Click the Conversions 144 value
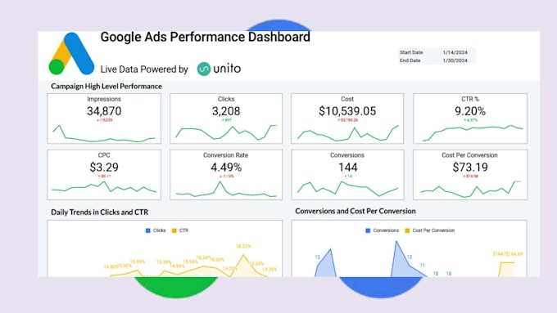The height and width of the screenshot is (313, 557). 347,167
